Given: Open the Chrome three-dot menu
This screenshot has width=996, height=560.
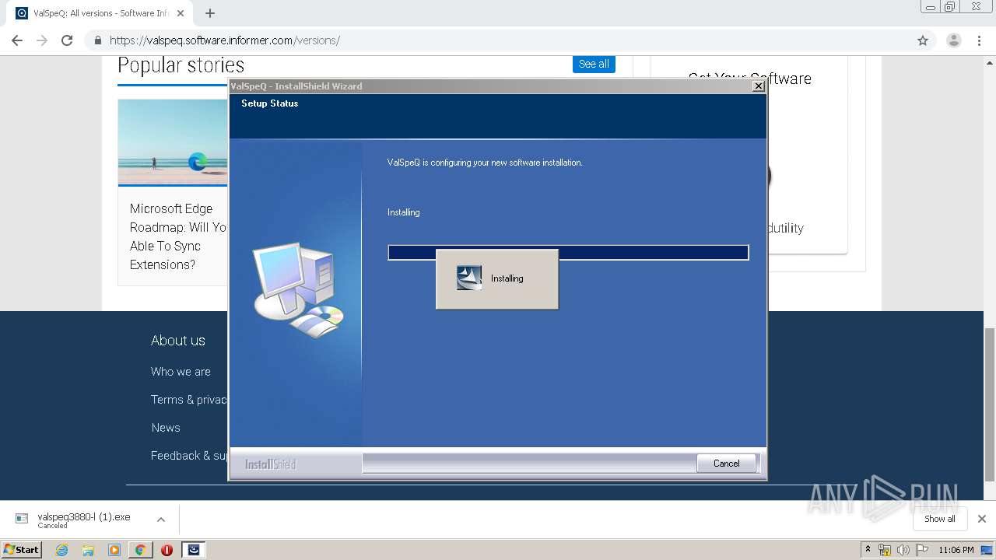Looking at the screenshot, I should point(980,40).
